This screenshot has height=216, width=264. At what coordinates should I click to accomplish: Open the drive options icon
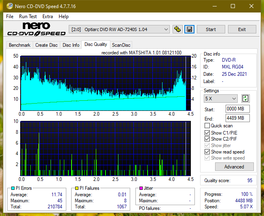pyautogui.click(x=177, y=29)
